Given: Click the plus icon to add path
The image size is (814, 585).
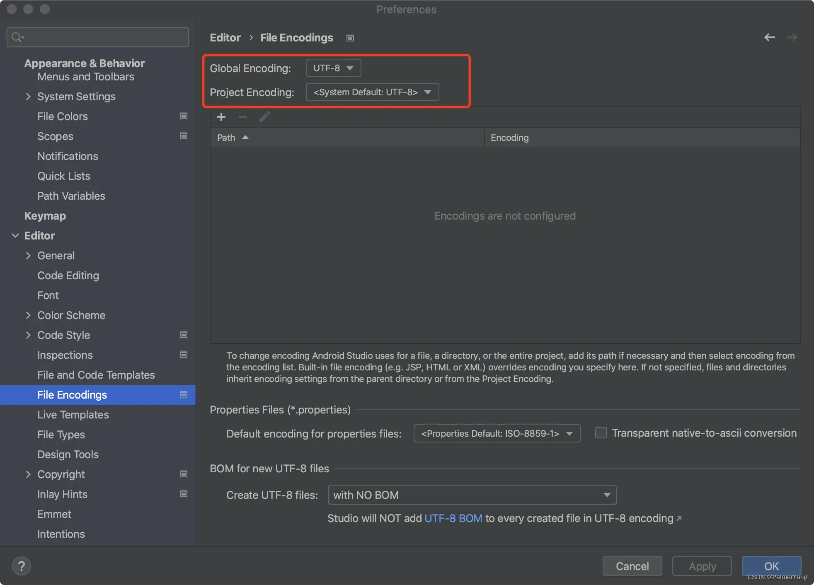Looking at the screenshot, I should click(x=221, y=117).
